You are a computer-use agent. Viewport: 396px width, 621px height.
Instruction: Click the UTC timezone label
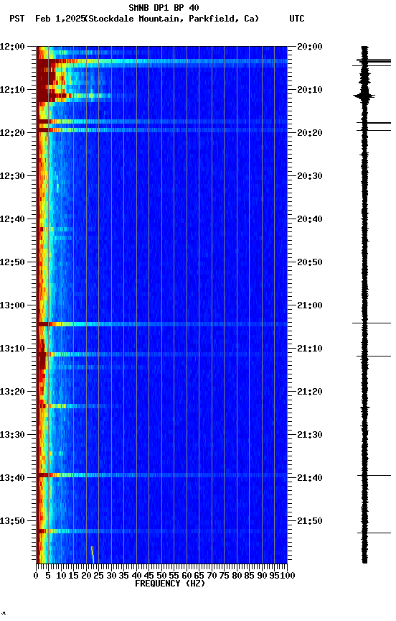[x=297, y=19]
